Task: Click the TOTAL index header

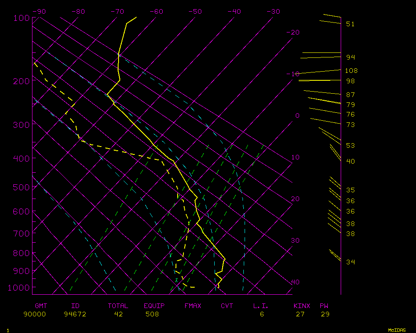Action: click(118, 306)
